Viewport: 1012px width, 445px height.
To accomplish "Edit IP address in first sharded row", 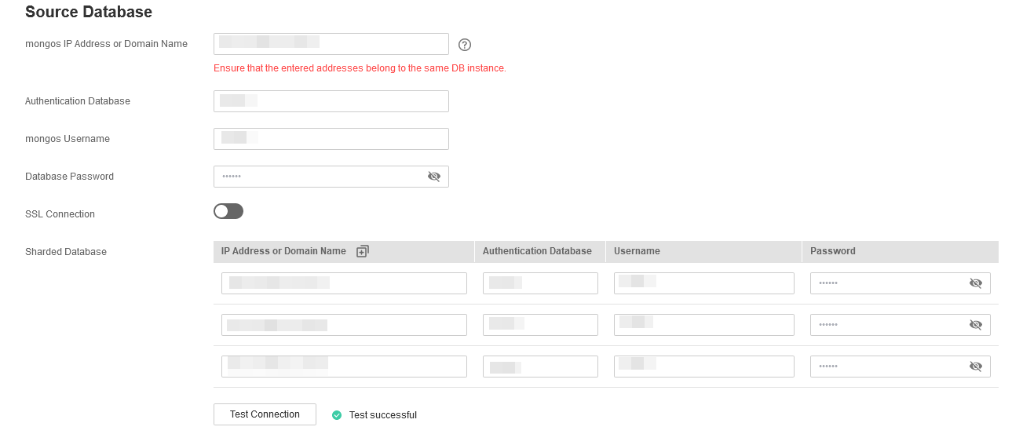I will [344, 283].
